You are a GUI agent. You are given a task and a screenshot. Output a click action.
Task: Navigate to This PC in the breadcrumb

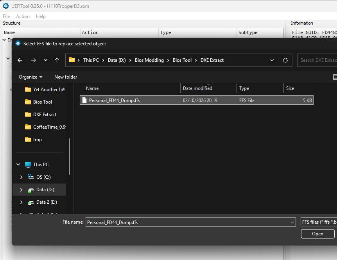(x=91, y=60)
